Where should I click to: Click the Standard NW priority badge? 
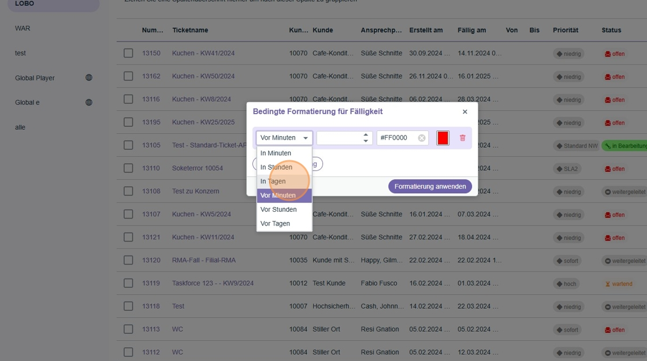[577, 146]
